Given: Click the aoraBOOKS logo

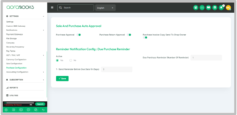Looking at the screenshot, I should pyautogui.click(x=20, y=7).
